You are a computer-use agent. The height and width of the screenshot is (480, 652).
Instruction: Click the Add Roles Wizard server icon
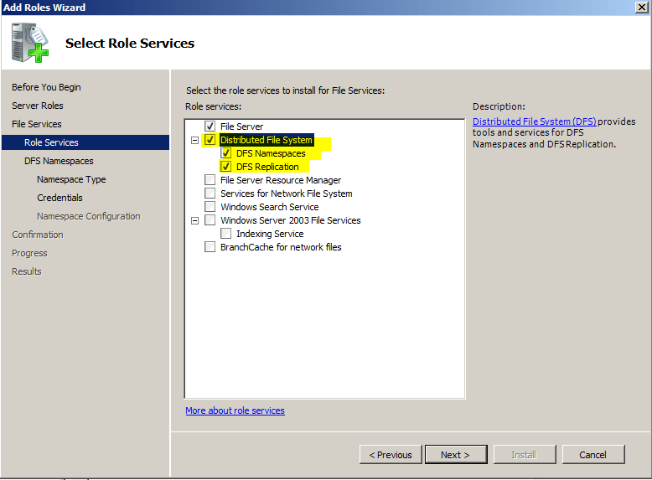(30, 43)
